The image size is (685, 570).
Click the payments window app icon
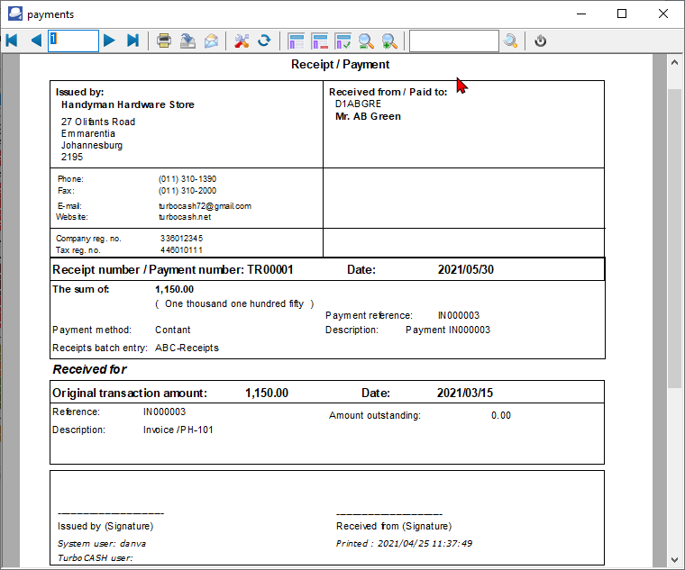(x=15, y=14)
